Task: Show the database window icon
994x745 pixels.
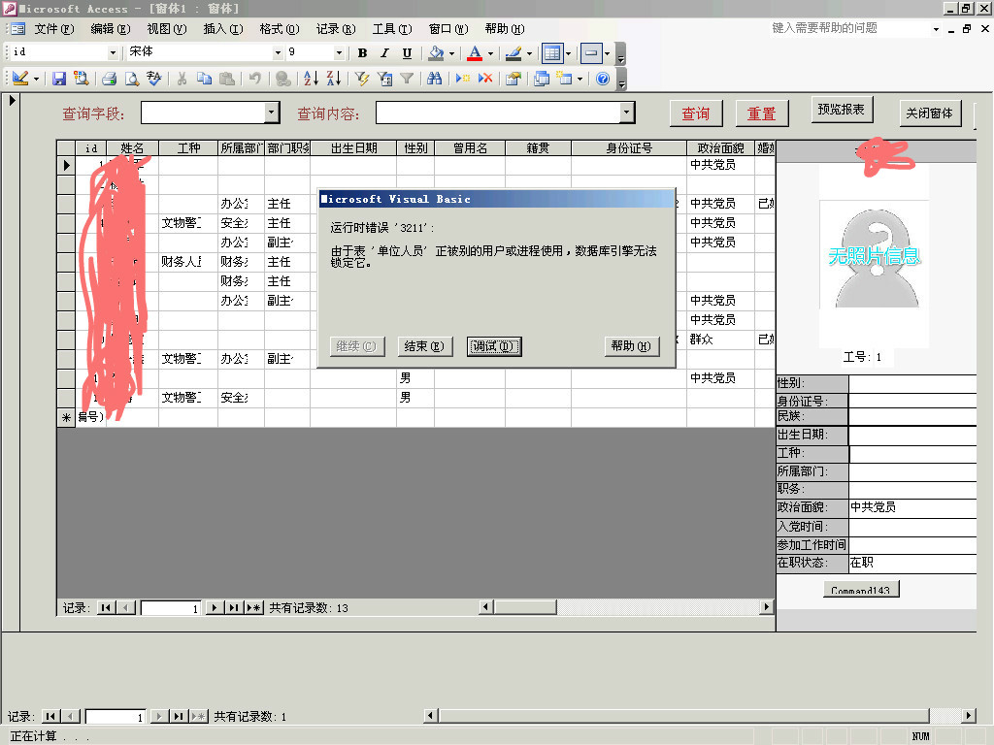Action: click(542, 78)
